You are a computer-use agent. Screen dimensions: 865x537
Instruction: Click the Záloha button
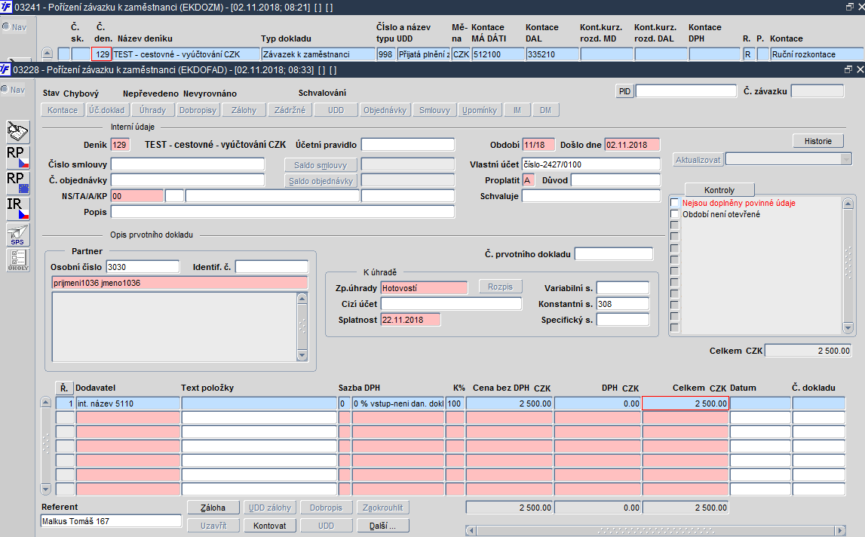pyautogui.click(x=213, y=507)
